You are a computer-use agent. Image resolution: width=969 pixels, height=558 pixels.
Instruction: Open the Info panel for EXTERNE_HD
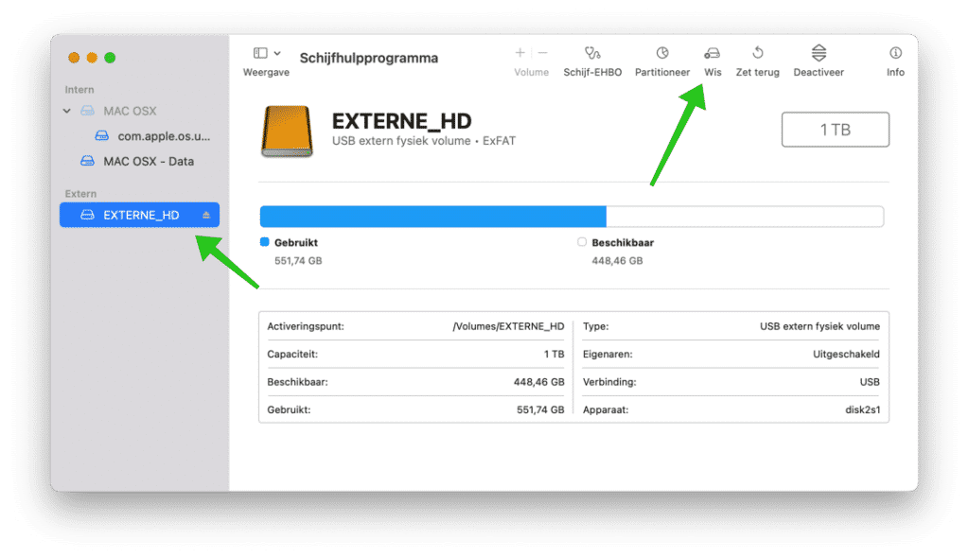[894, 59]
